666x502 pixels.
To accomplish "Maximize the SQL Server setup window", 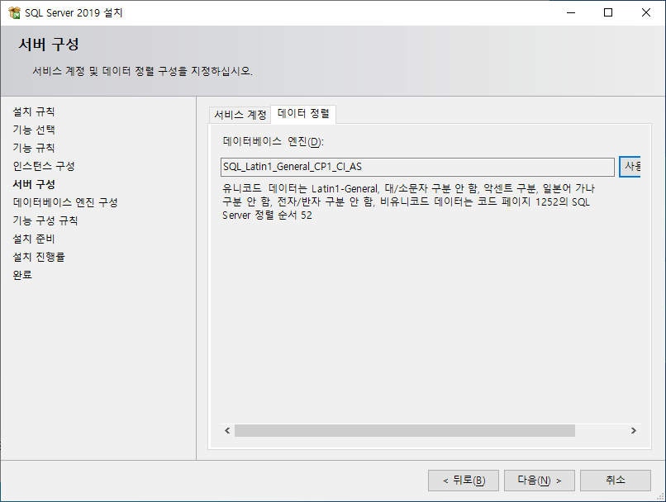I will 608,12.
